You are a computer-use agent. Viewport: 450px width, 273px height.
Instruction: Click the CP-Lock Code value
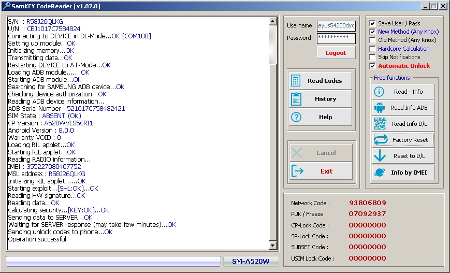click(367, 225)
